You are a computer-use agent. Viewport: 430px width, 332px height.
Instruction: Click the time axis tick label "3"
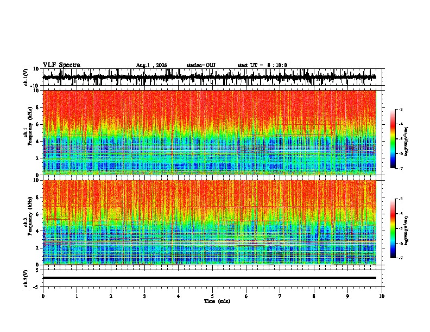(x=144, y=296)
